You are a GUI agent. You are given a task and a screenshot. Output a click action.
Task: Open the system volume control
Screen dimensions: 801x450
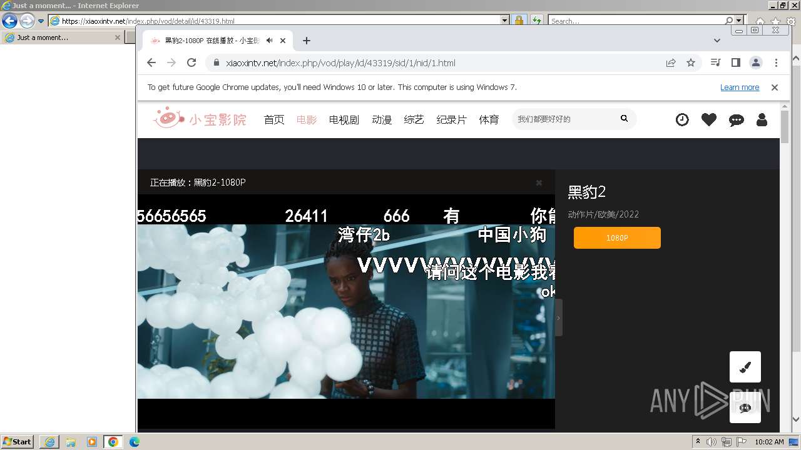pyautogui.click(x=712, y=442)
